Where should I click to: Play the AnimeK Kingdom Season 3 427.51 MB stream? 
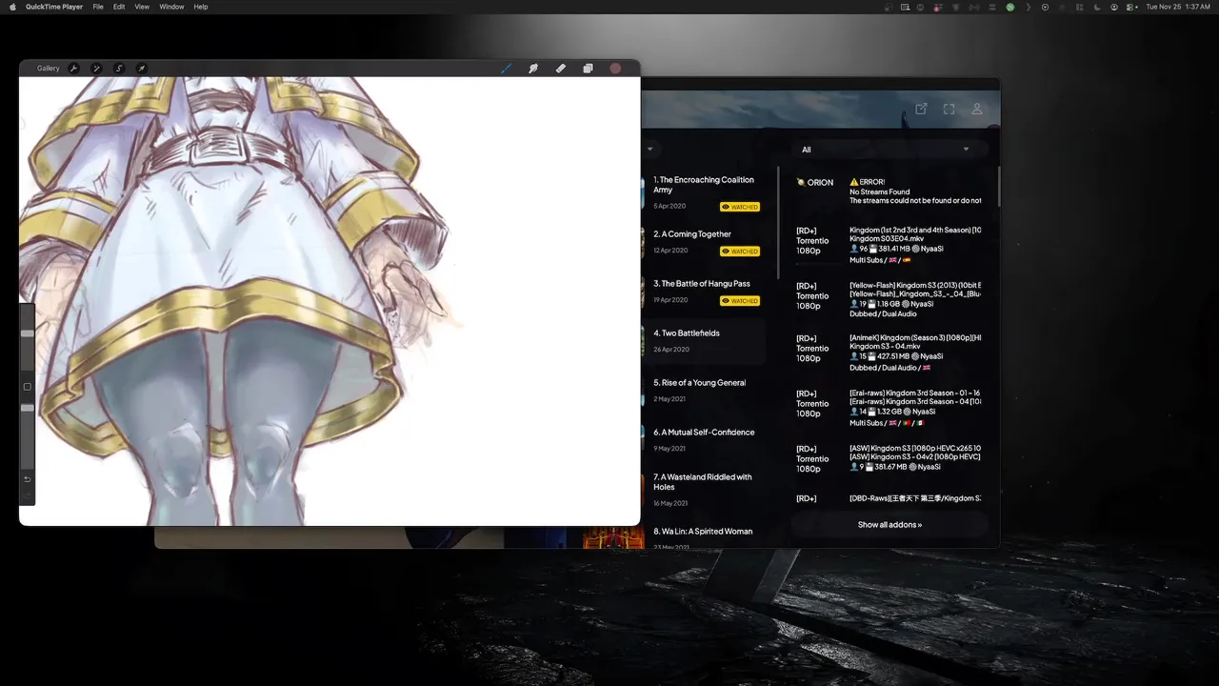[x=889, y=353]
